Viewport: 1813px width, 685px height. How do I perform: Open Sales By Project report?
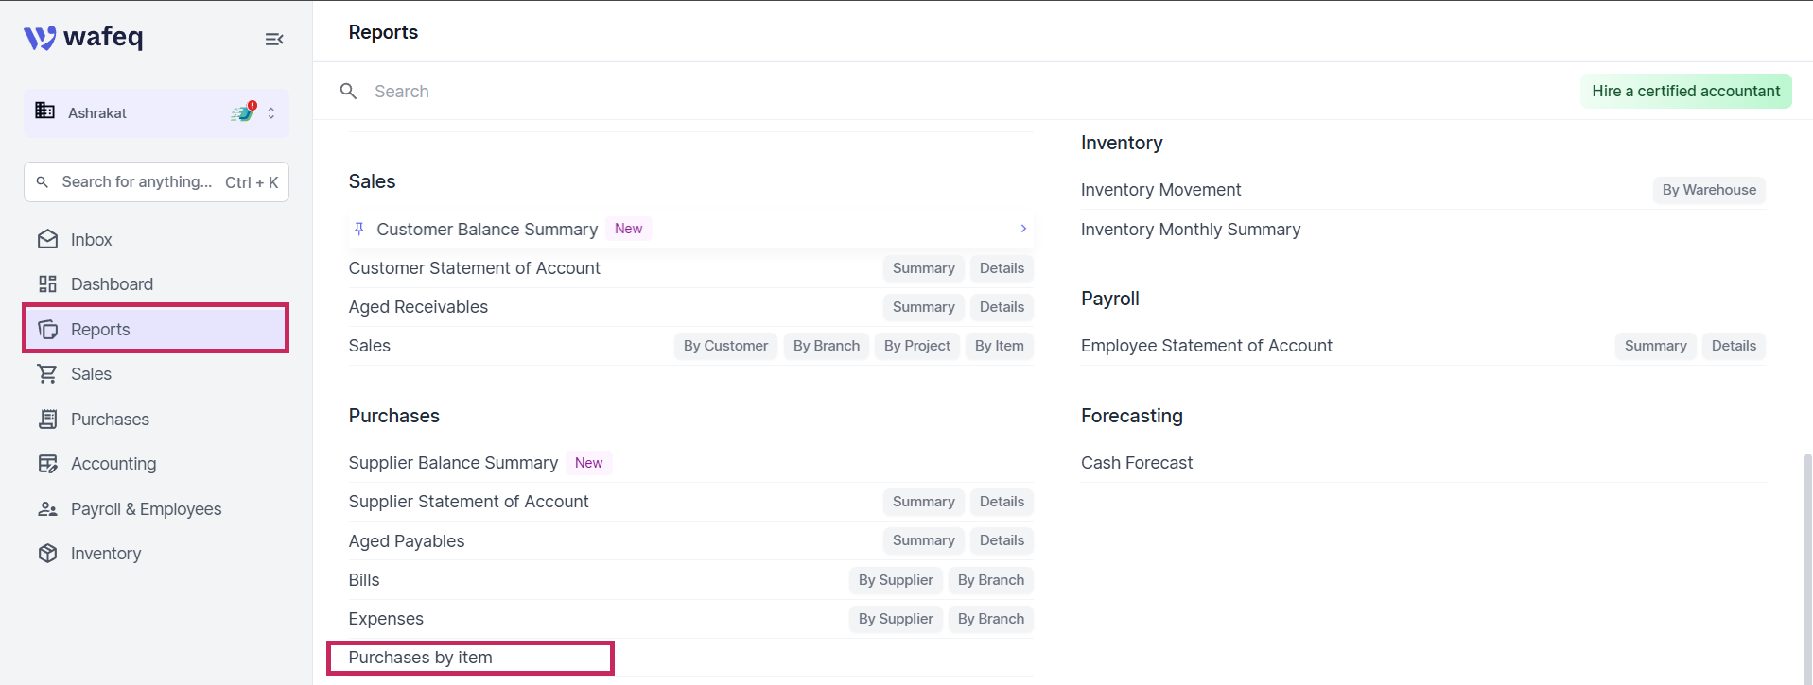(x=916, y=346)
